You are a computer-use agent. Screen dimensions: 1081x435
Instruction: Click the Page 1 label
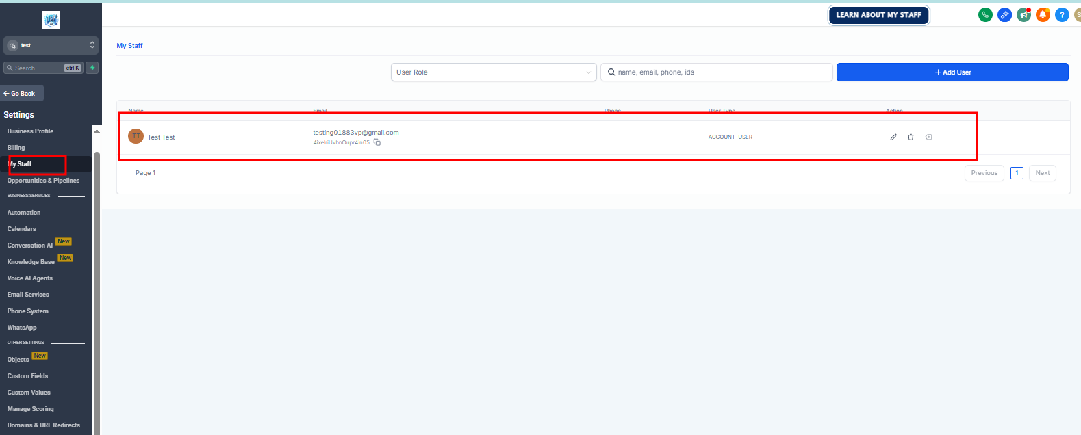point(145,173)
